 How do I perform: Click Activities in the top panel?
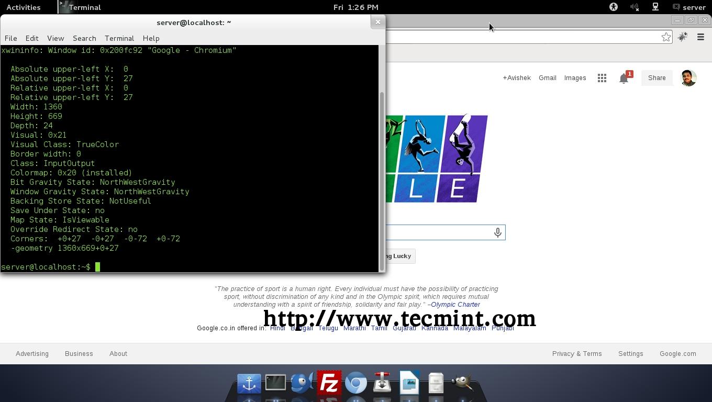[x=24, y=7]
